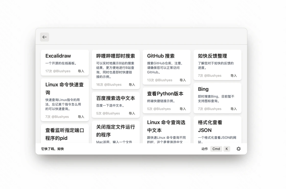Click description 终端快捷链接示例。
The width and height of the screenshot is (286, 189).
[x=162, y=101]
